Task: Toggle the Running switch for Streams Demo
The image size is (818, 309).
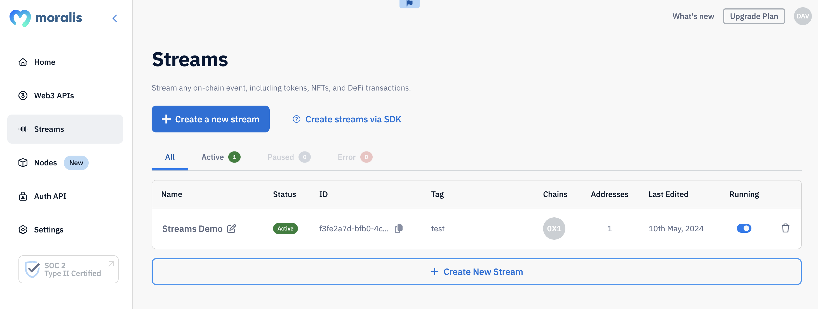Action: [744, 229]
